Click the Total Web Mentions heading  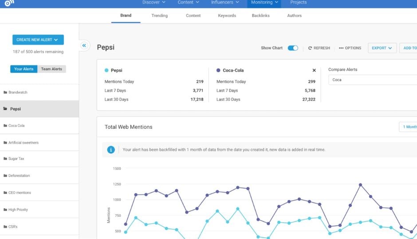click(x=129, y=127)
